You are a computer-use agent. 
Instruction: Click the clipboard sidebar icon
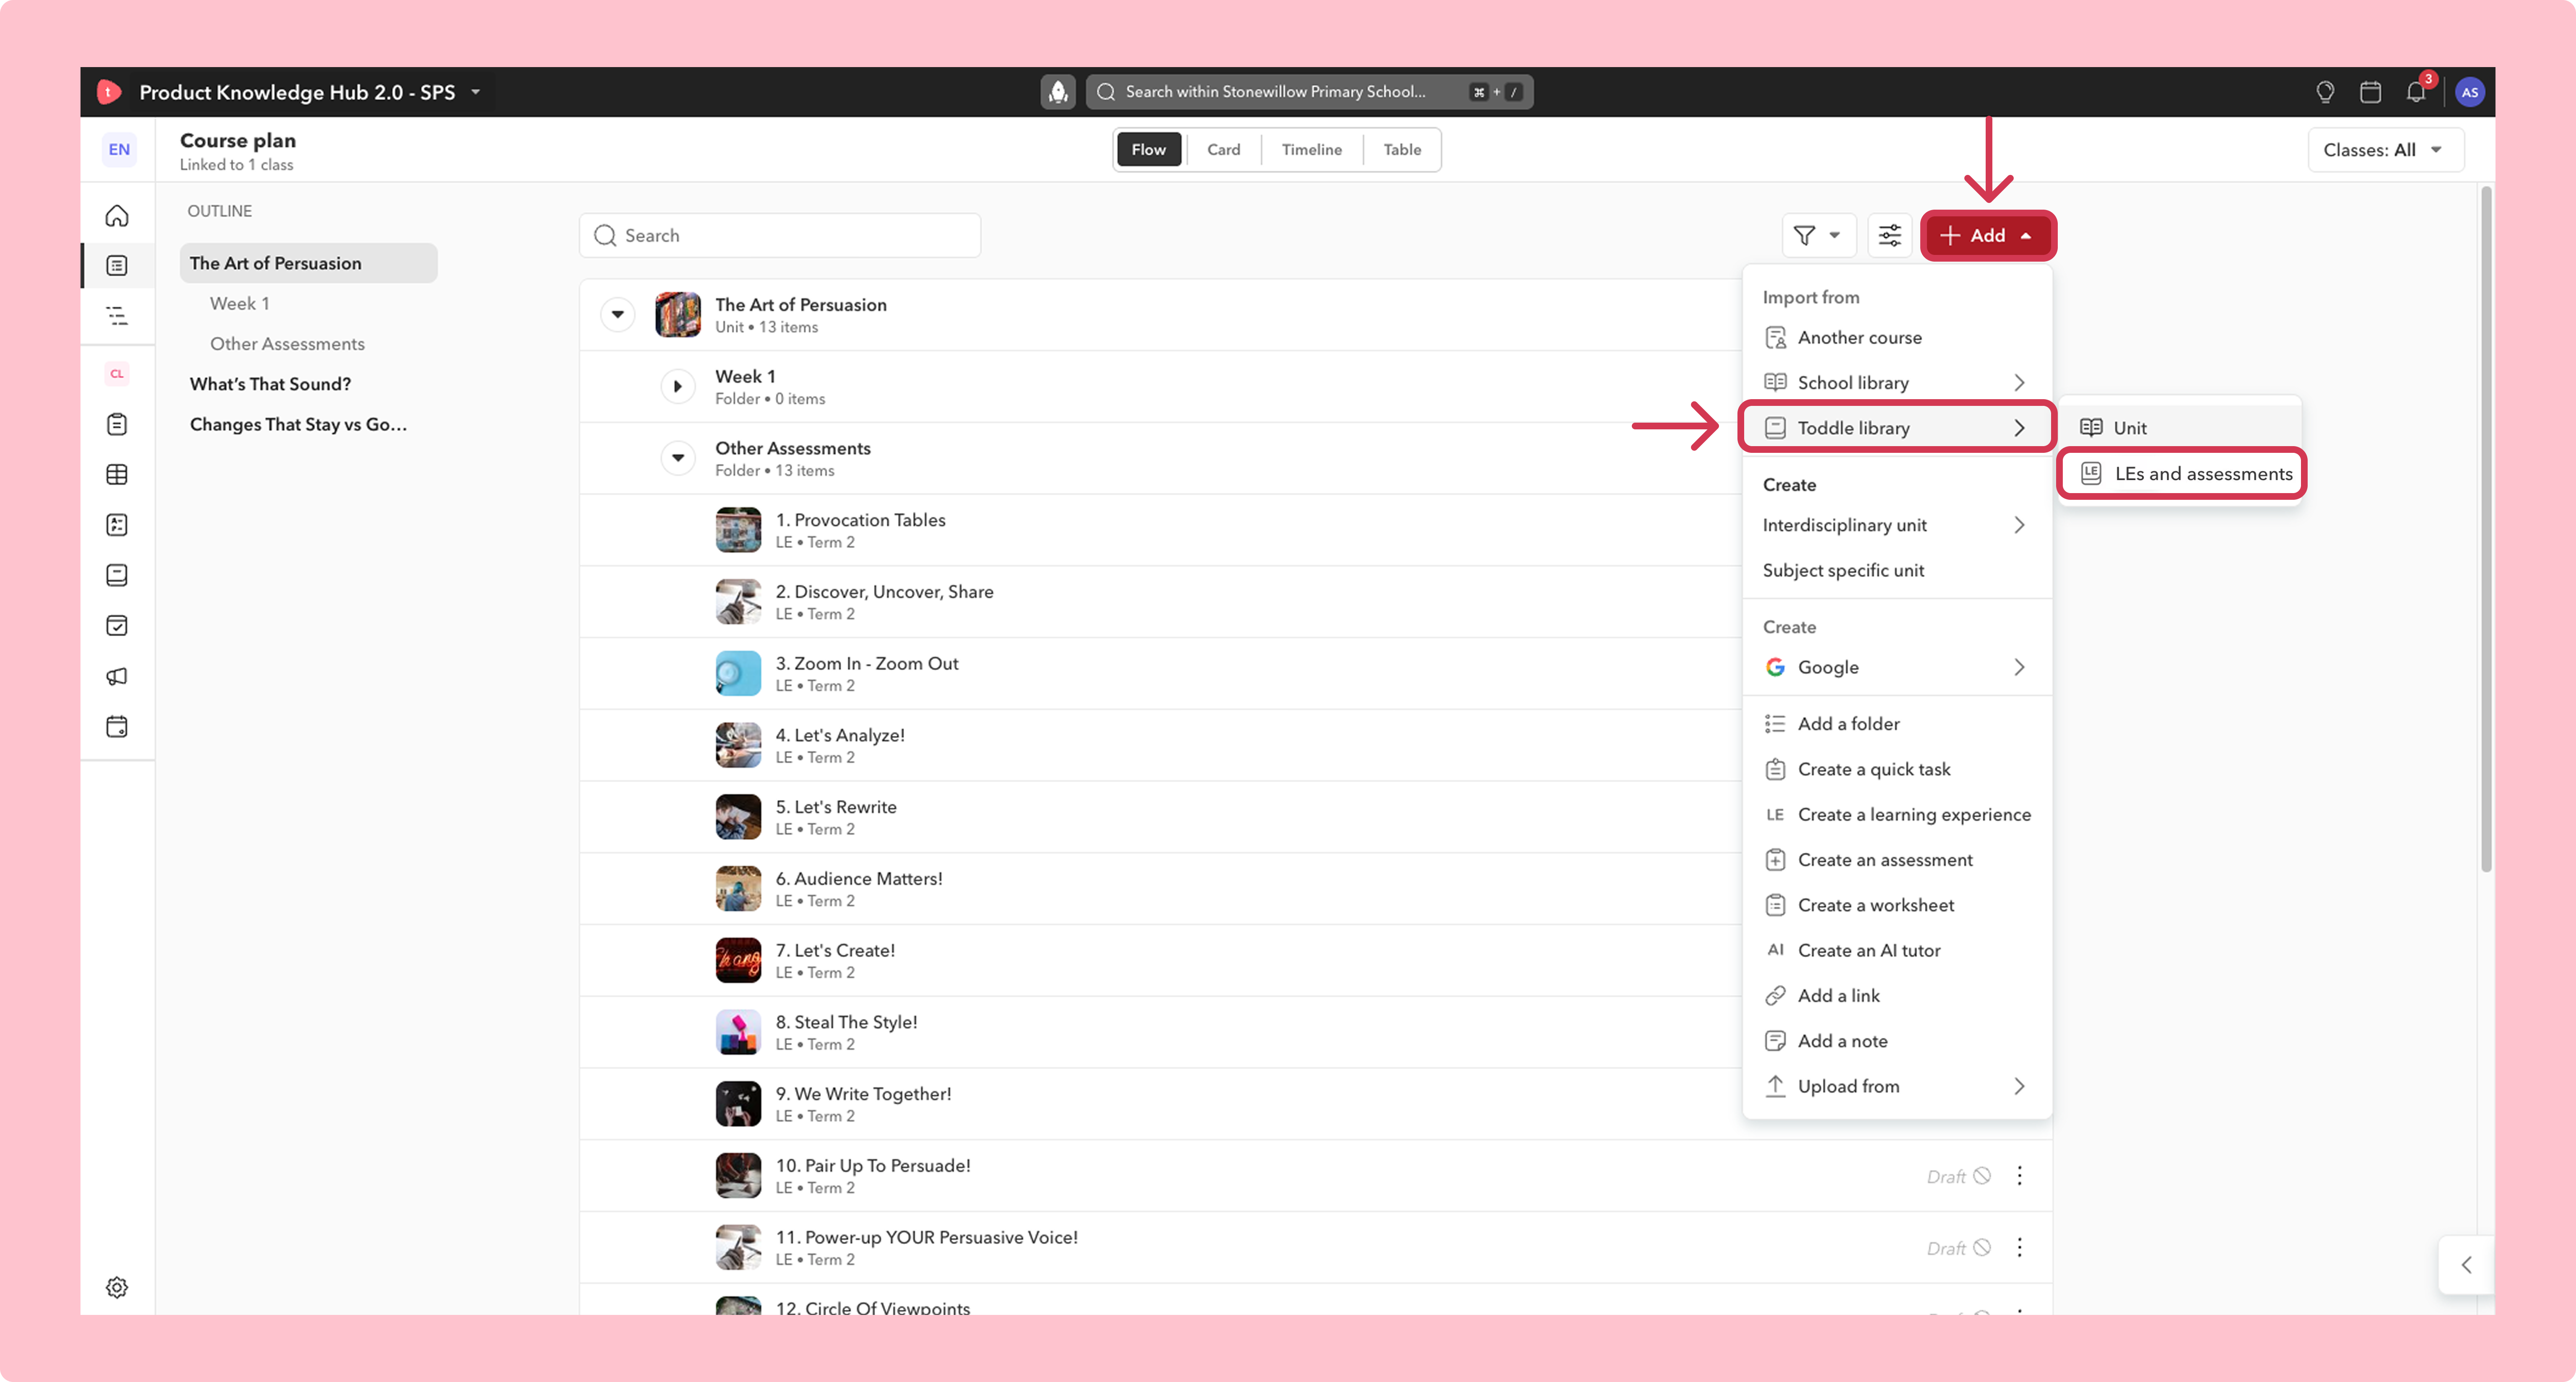click(x=117, y=424)
